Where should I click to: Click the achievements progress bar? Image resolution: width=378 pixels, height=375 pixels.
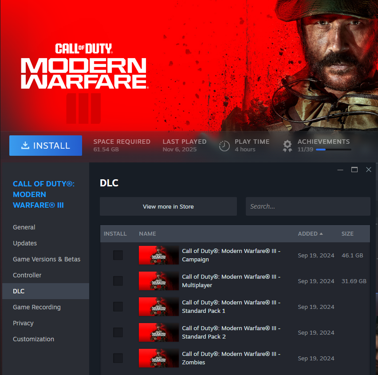[333, 150]
